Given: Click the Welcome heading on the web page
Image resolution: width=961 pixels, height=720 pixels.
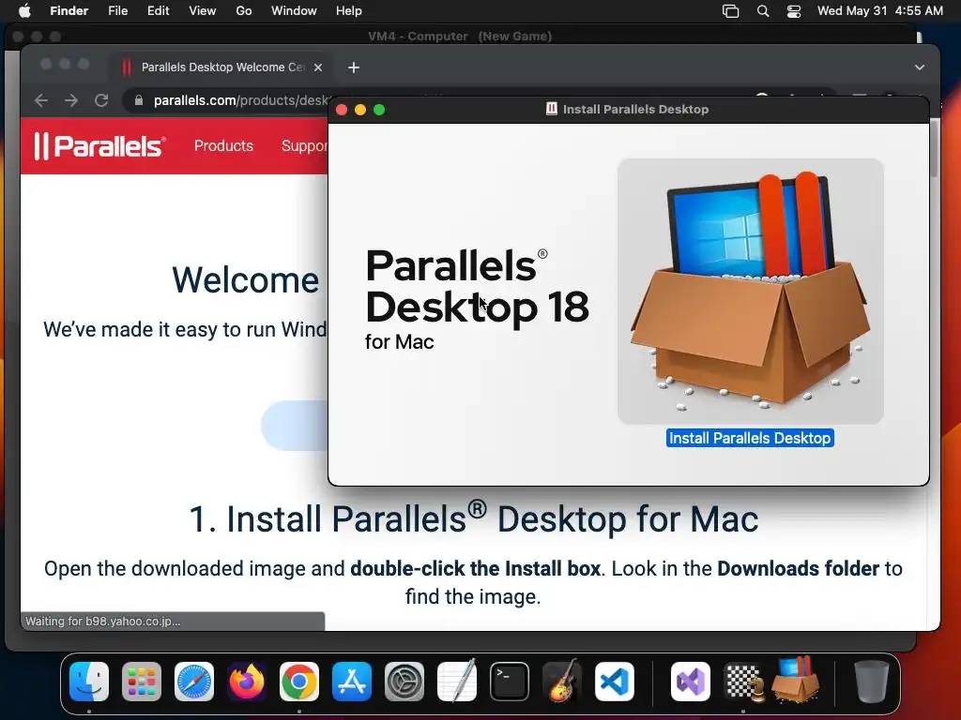Looking at the screenshot, I should pos(246,280).
